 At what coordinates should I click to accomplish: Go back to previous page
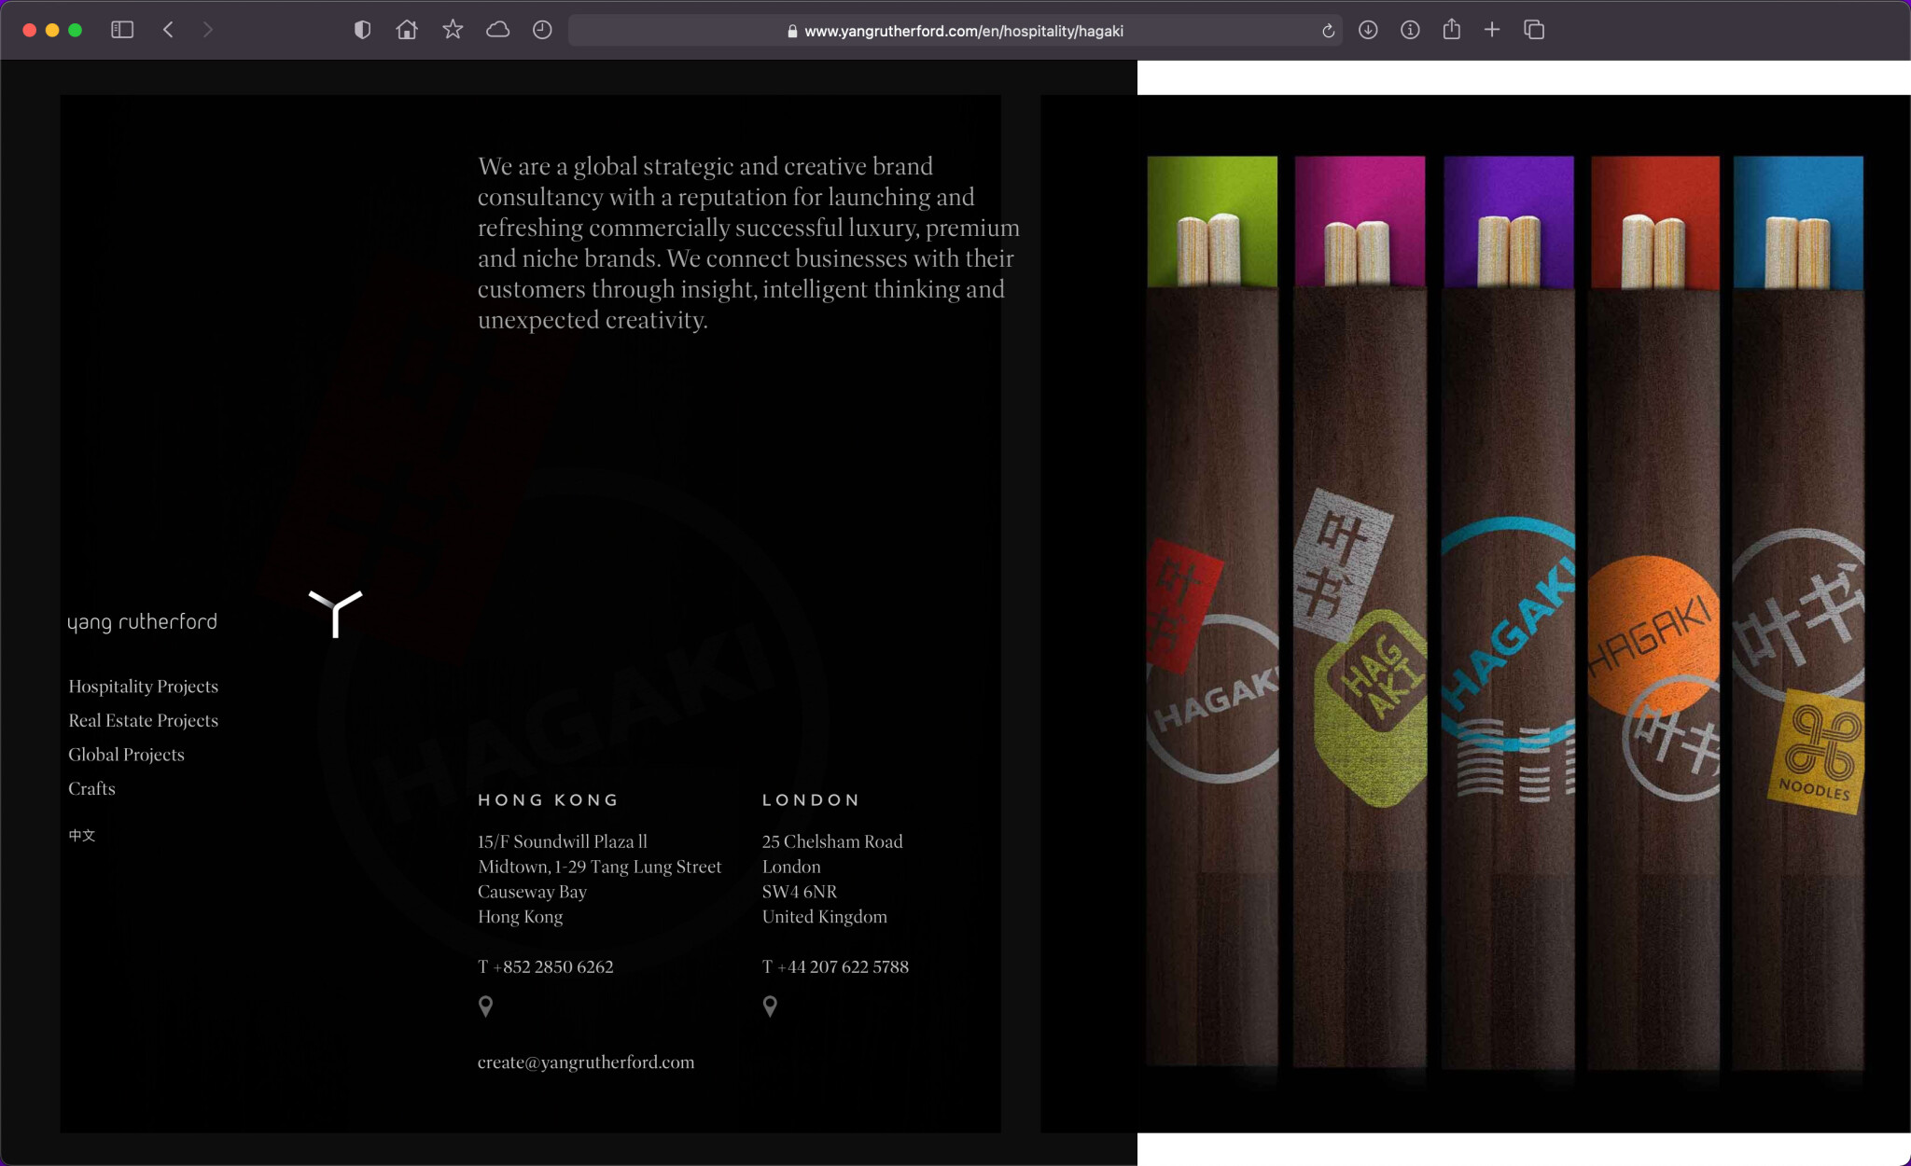[x=169, y=30]
